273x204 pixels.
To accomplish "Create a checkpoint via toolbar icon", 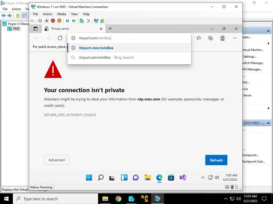I will (x=82, y=21).
